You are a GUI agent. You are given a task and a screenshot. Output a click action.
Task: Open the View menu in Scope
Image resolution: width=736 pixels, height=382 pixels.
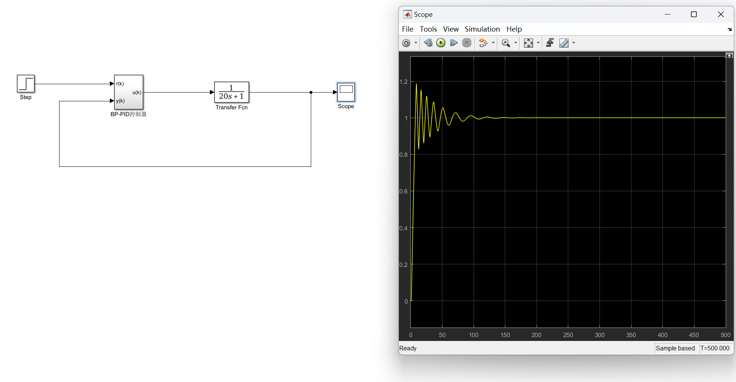tap(451, 29)
